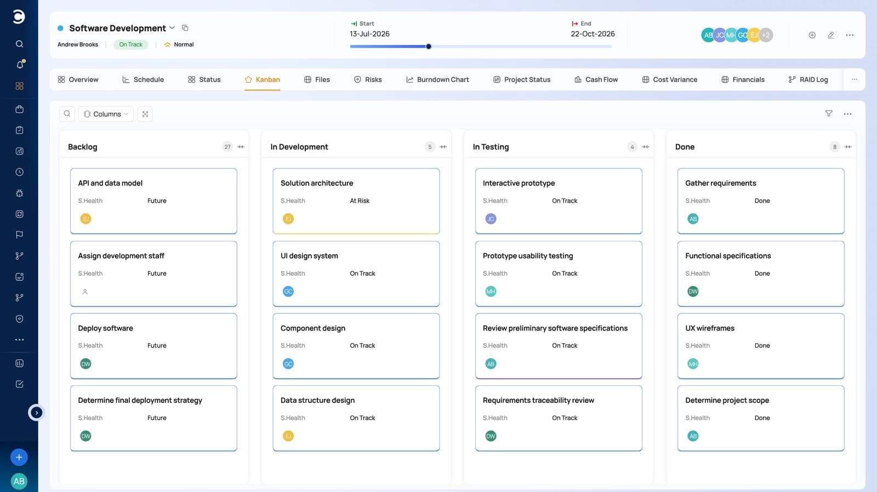Open the Gather requirements card
Image resolution: width=877 pixels, height=492 pixels.
761,201
